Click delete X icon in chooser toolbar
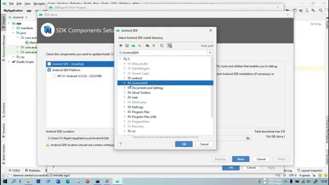 pos(154,46)
